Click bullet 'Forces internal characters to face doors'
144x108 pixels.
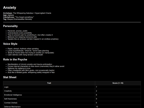tap(36, 66)
